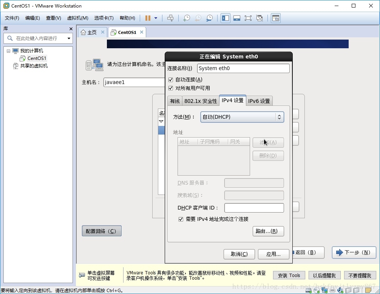Screen dimensions: 380x294
Task: Click the 应用... button
Action: (273, 254)
